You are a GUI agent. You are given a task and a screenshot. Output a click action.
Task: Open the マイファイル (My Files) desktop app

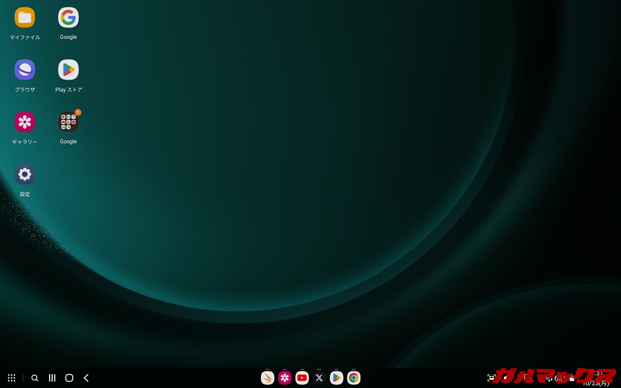click(25, 18)
